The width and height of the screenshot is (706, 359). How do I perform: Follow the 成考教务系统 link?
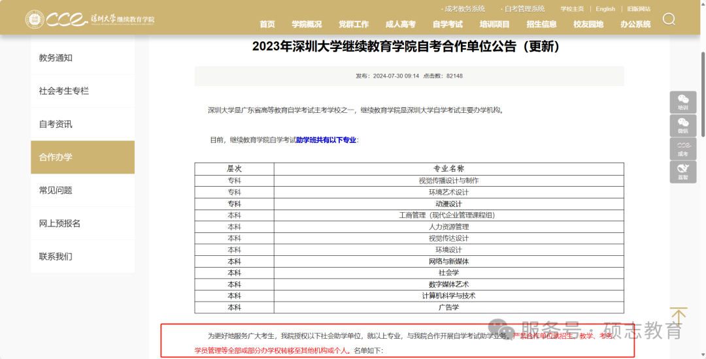coord(463,9)
